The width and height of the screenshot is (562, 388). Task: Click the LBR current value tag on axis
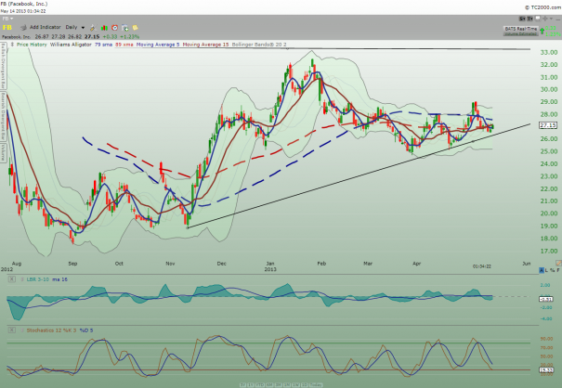(x=548, y=299)
